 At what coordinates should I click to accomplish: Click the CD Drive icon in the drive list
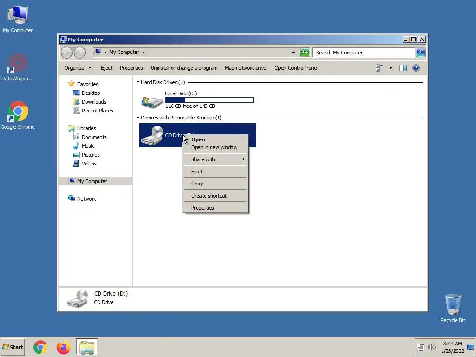pyautogui.click(x=152, y=135)
